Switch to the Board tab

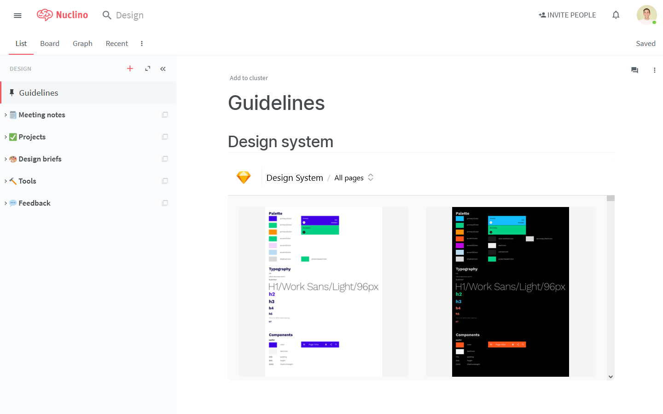(50, 43)
